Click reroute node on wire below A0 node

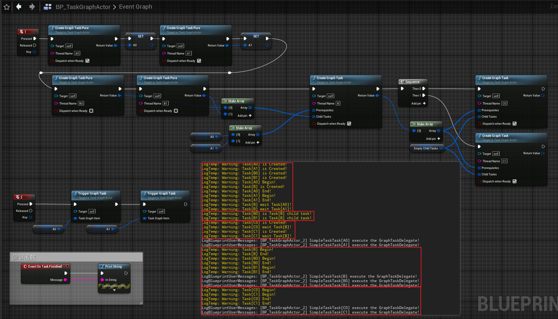pos(41,73)
